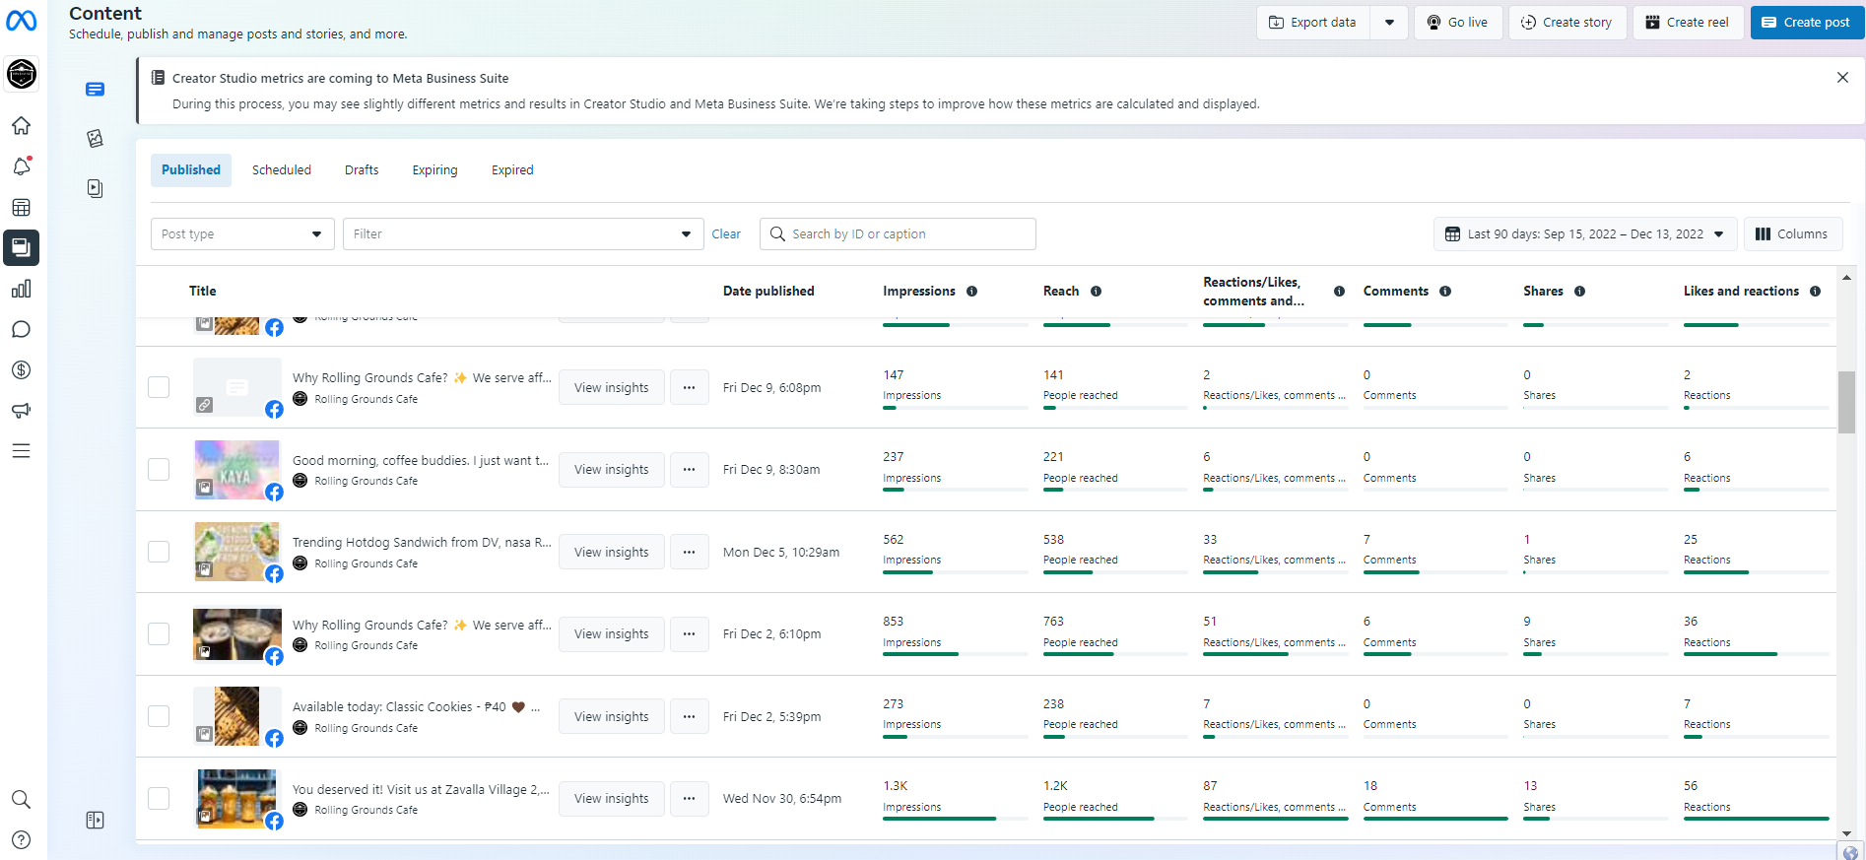Screen dimensions: 1866x860
Task: Open Ads megaphone icon in sidebar
Action: pyautogui.click(x=21, y=411)
